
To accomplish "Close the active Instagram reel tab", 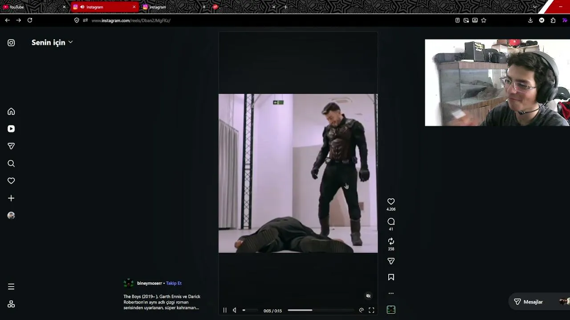I will click(134, 7).
